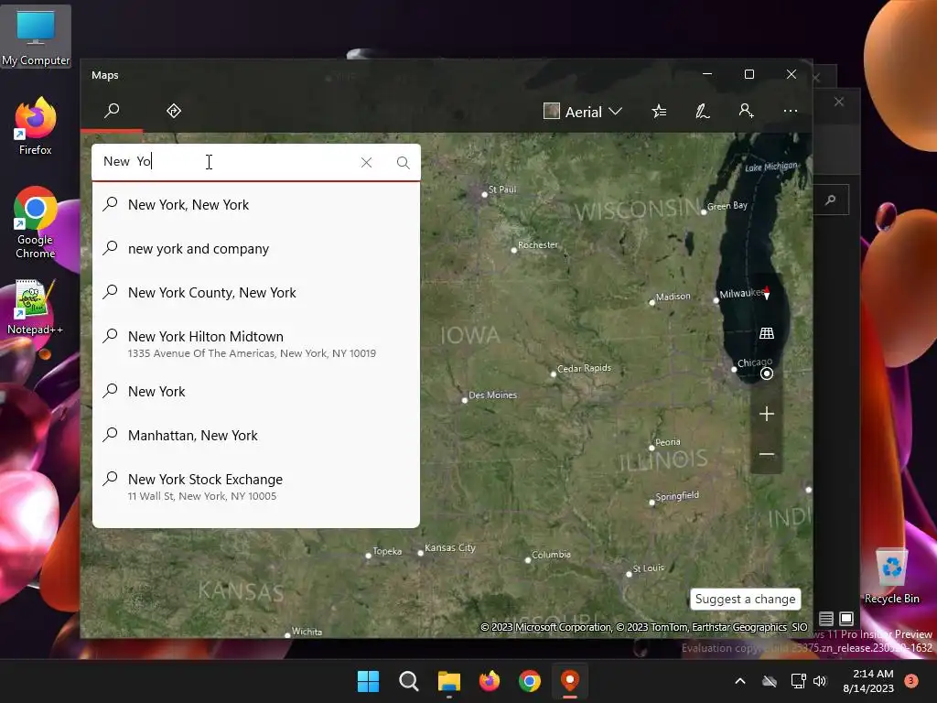Image resolution: width=937 pixels, height=703 pixels.
Task: Expand the hidden system tray icons chevron
Action: [739, 681]
